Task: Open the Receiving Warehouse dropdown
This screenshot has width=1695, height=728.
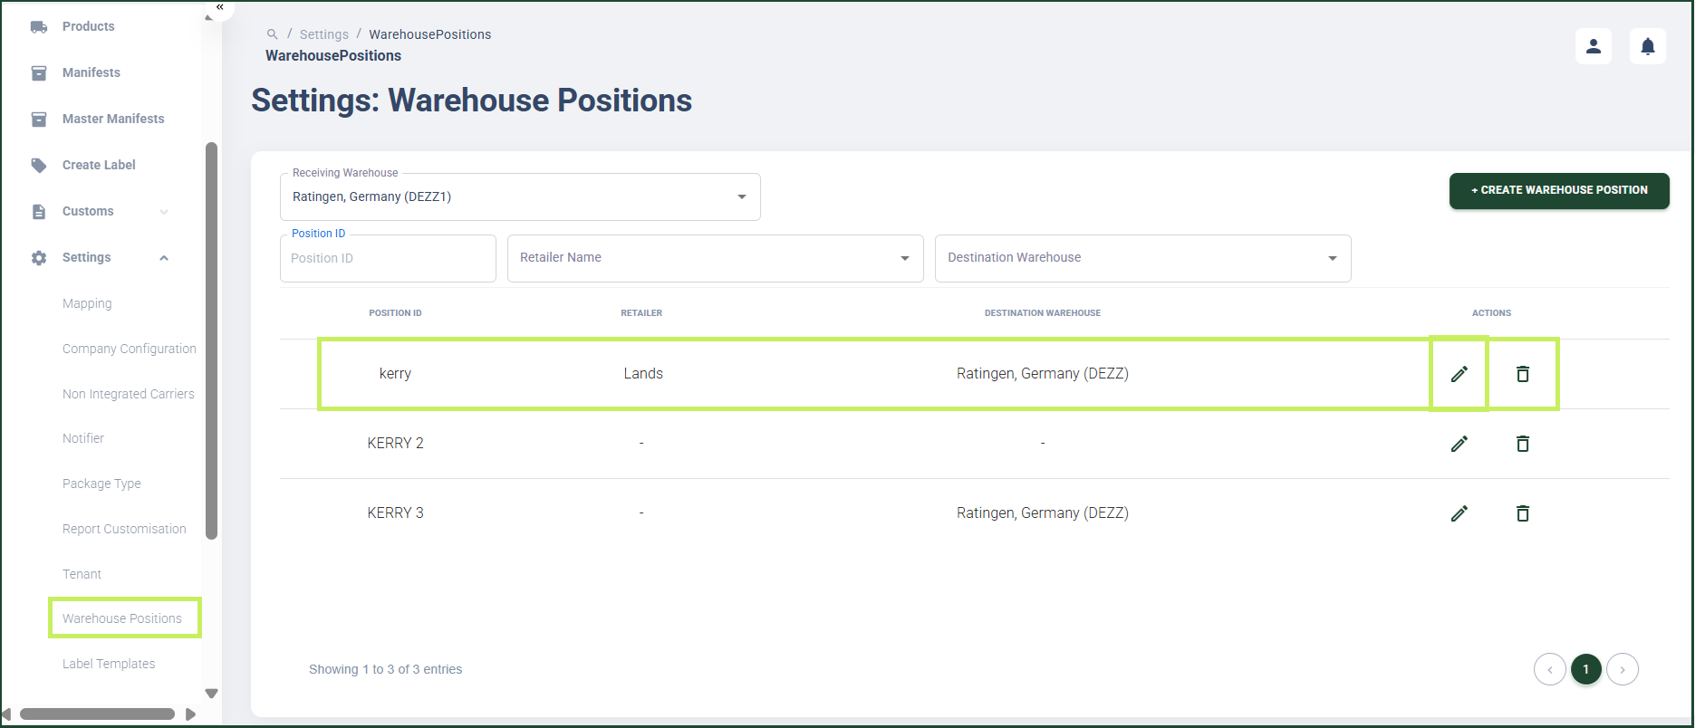Action: [520, 196]
